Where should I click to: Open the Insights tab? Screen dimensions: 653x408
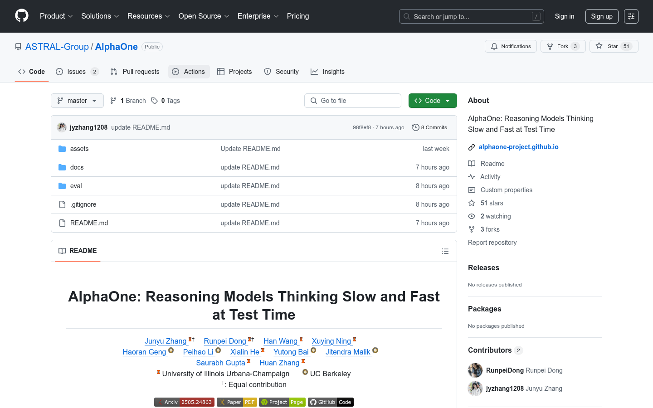click(327, 72)
